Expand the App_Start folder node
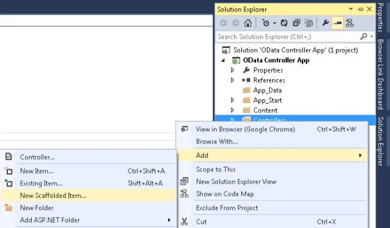390x228 pixels. click(232, 100)
